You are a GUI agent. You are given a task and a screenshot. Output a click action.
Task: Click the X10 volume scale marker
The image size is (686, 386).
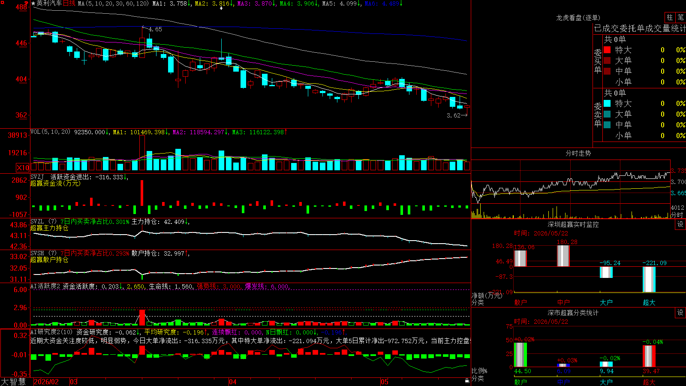pos(23,168)
